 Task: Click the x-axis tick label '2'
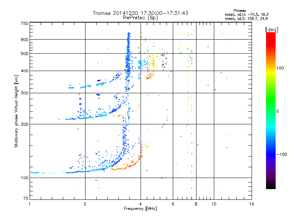(x=85, y=204)
